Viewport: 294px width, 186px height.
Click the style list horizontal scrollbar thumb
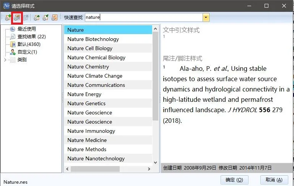pyautogui.click(x=95, y=169)
